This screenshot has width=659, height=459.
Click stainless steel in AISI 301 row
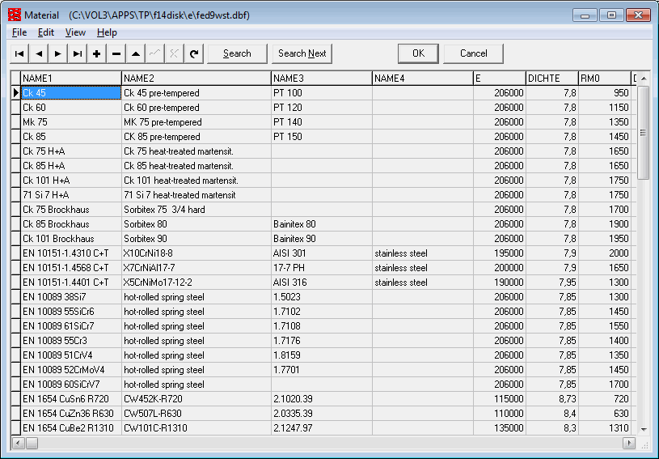click(422, 253)
